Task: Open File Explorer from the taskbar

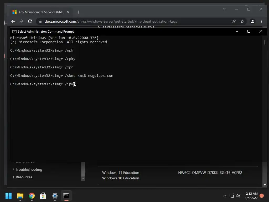Action: (x=20, y=196)
